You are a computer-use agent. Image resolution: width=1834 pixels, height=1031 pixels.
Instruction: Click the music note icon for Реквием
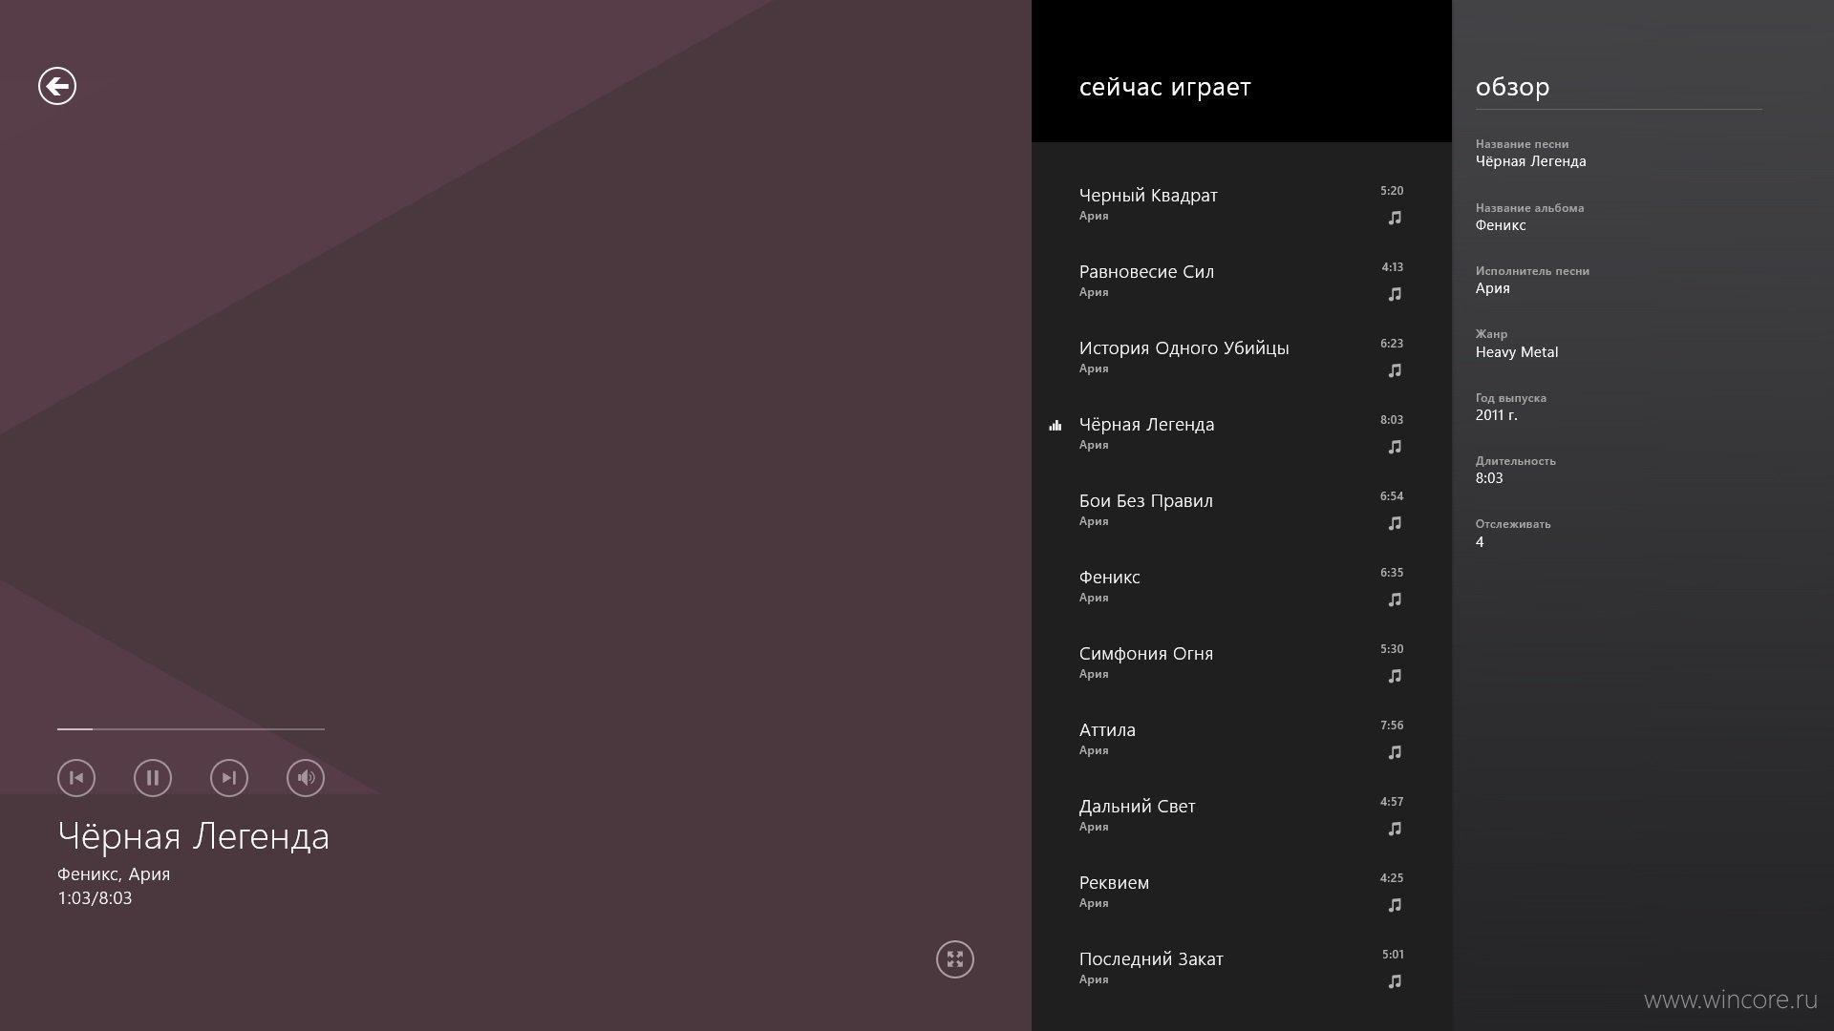[x=1395, y=905]
